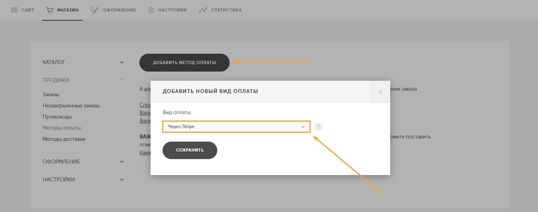538x212 pixels.
Task: Open Заказы in the sidebar
Action: coord(51,95)
